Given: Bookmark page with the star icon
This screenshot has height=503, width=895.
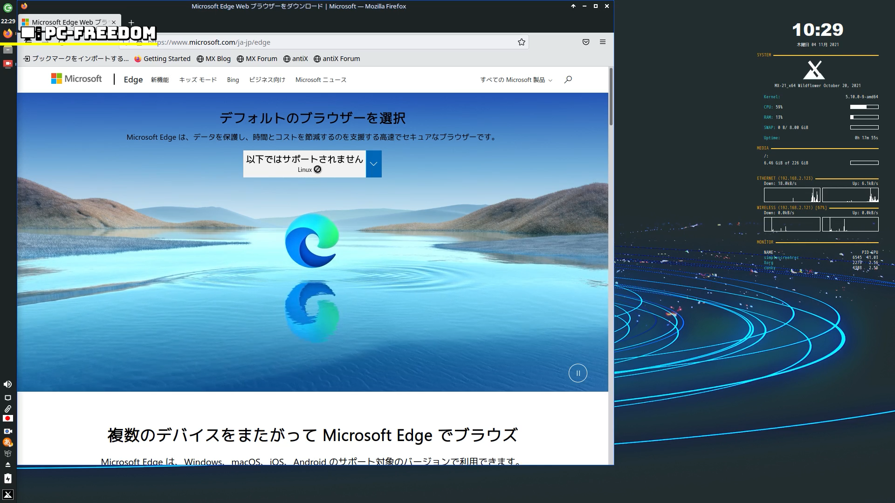Looking at the screenshot, I should 521,42.
